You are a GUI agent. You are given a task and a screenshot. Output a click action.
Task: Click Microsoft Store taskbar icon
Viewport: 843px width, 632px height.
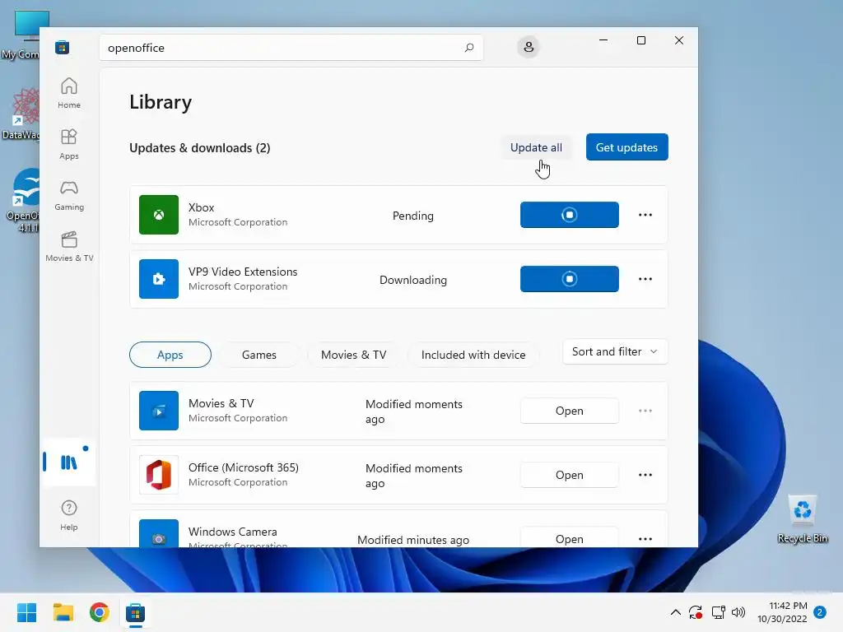tap(136, 612)
